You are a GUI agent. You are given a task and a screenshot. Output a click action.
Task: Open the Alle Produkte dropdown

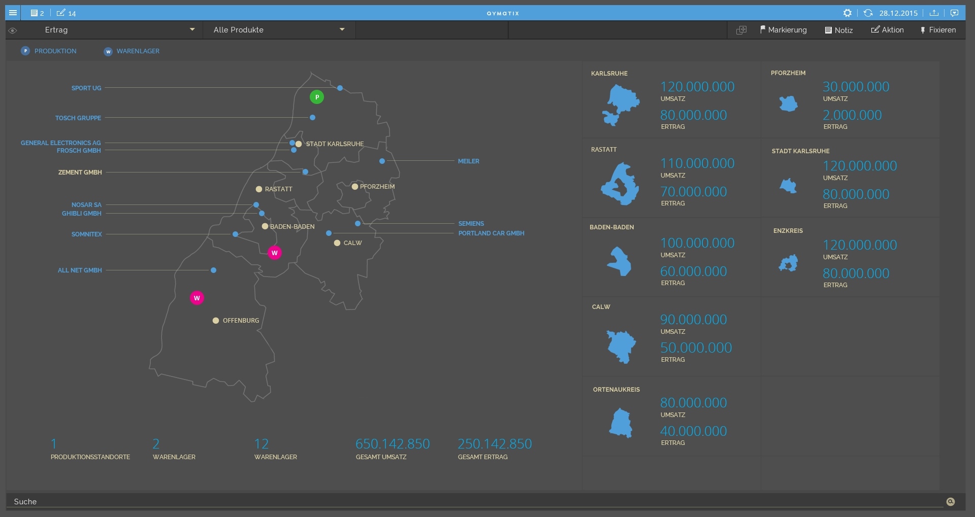(279, 30)
